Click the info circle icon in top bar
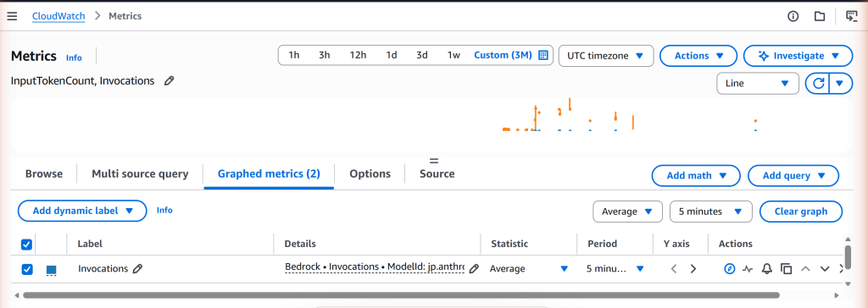Screen dimensions: 868x308 pyautogui.click(x=793, y=16)
